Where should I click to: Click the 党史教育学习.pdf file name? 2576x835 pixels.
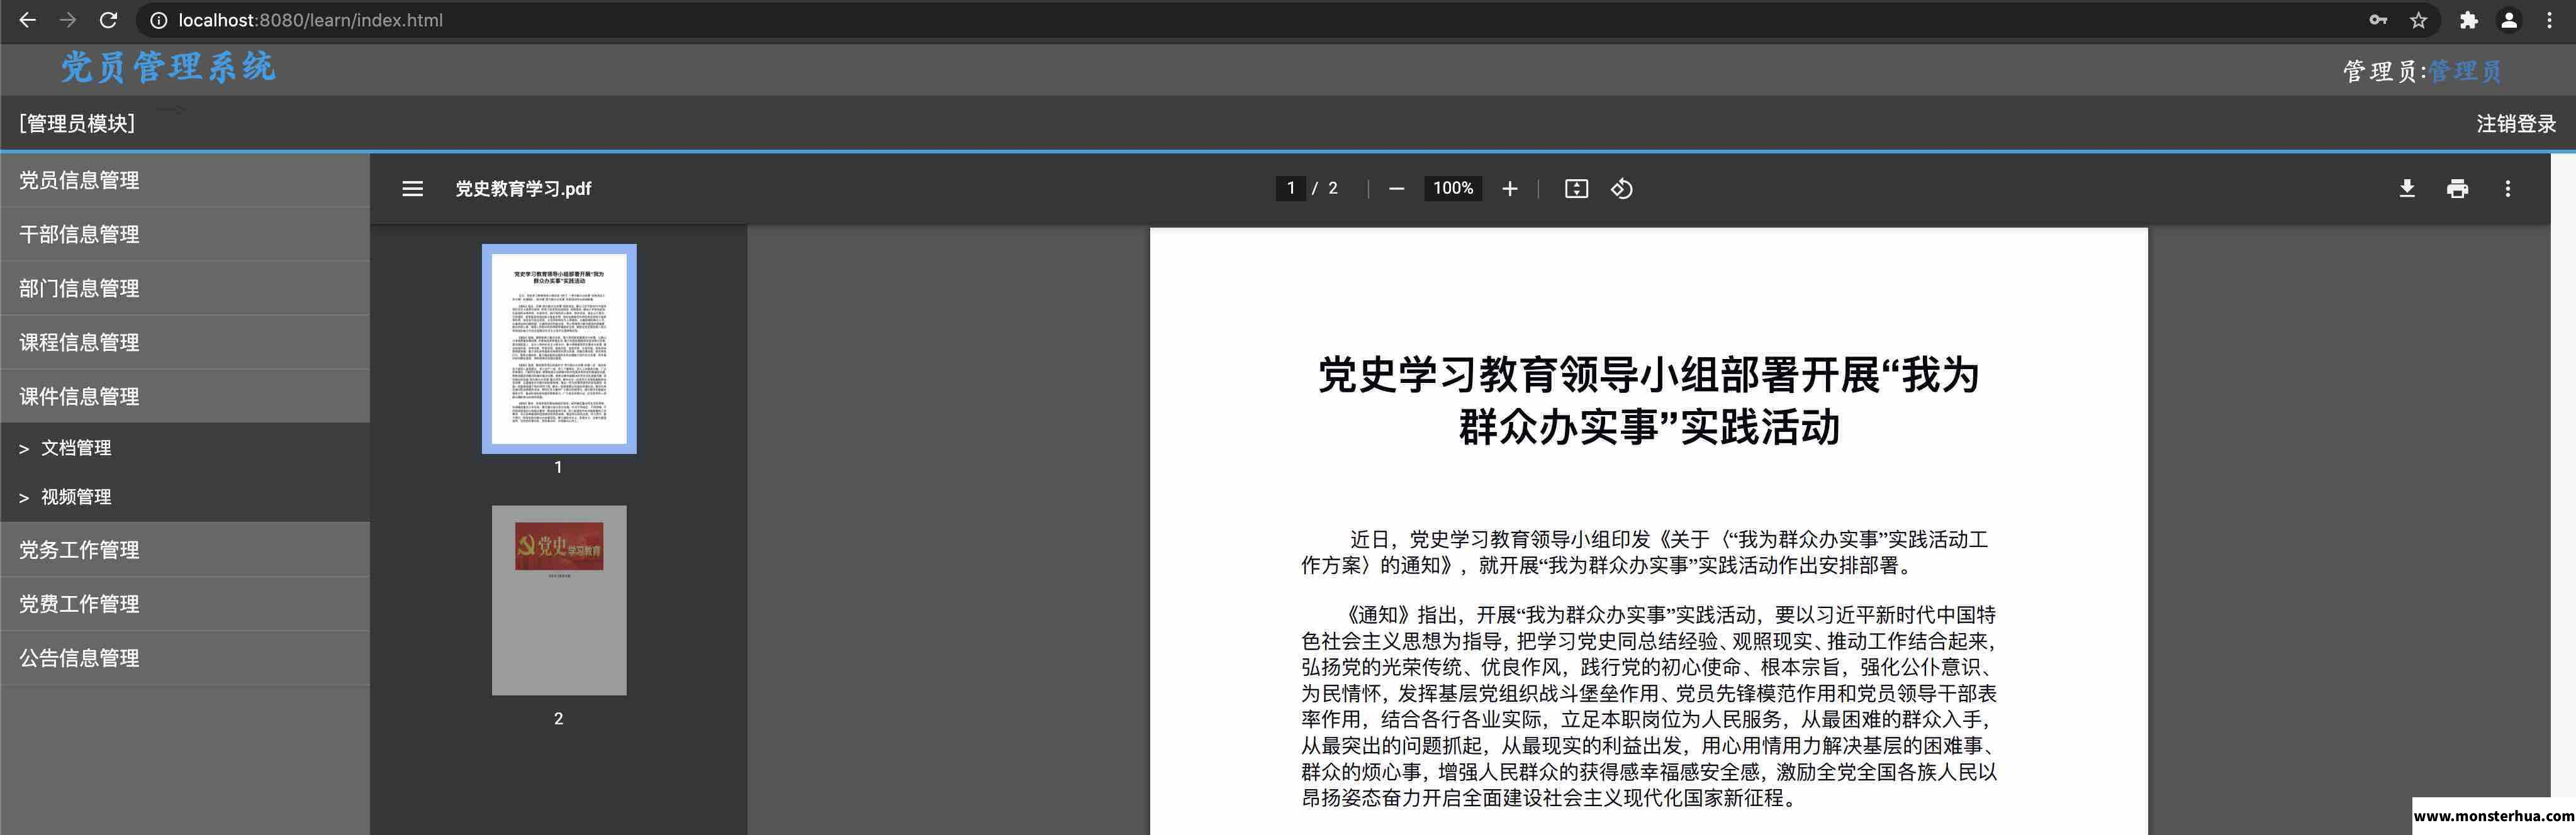(x=523, y=189)
